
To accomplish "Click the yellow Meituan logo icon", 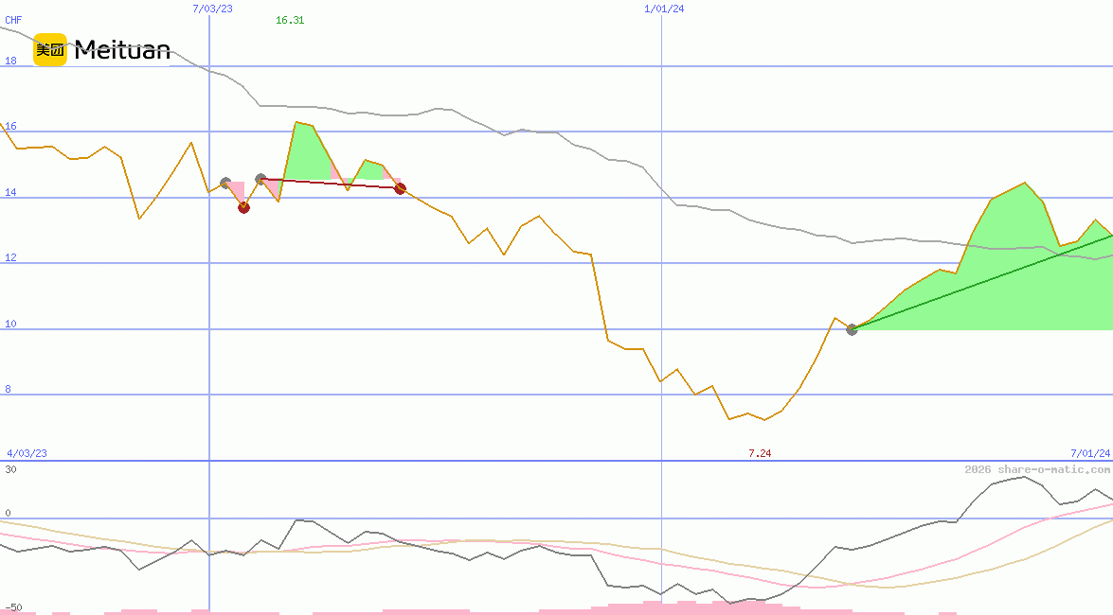I will click(x=50, y=50).
